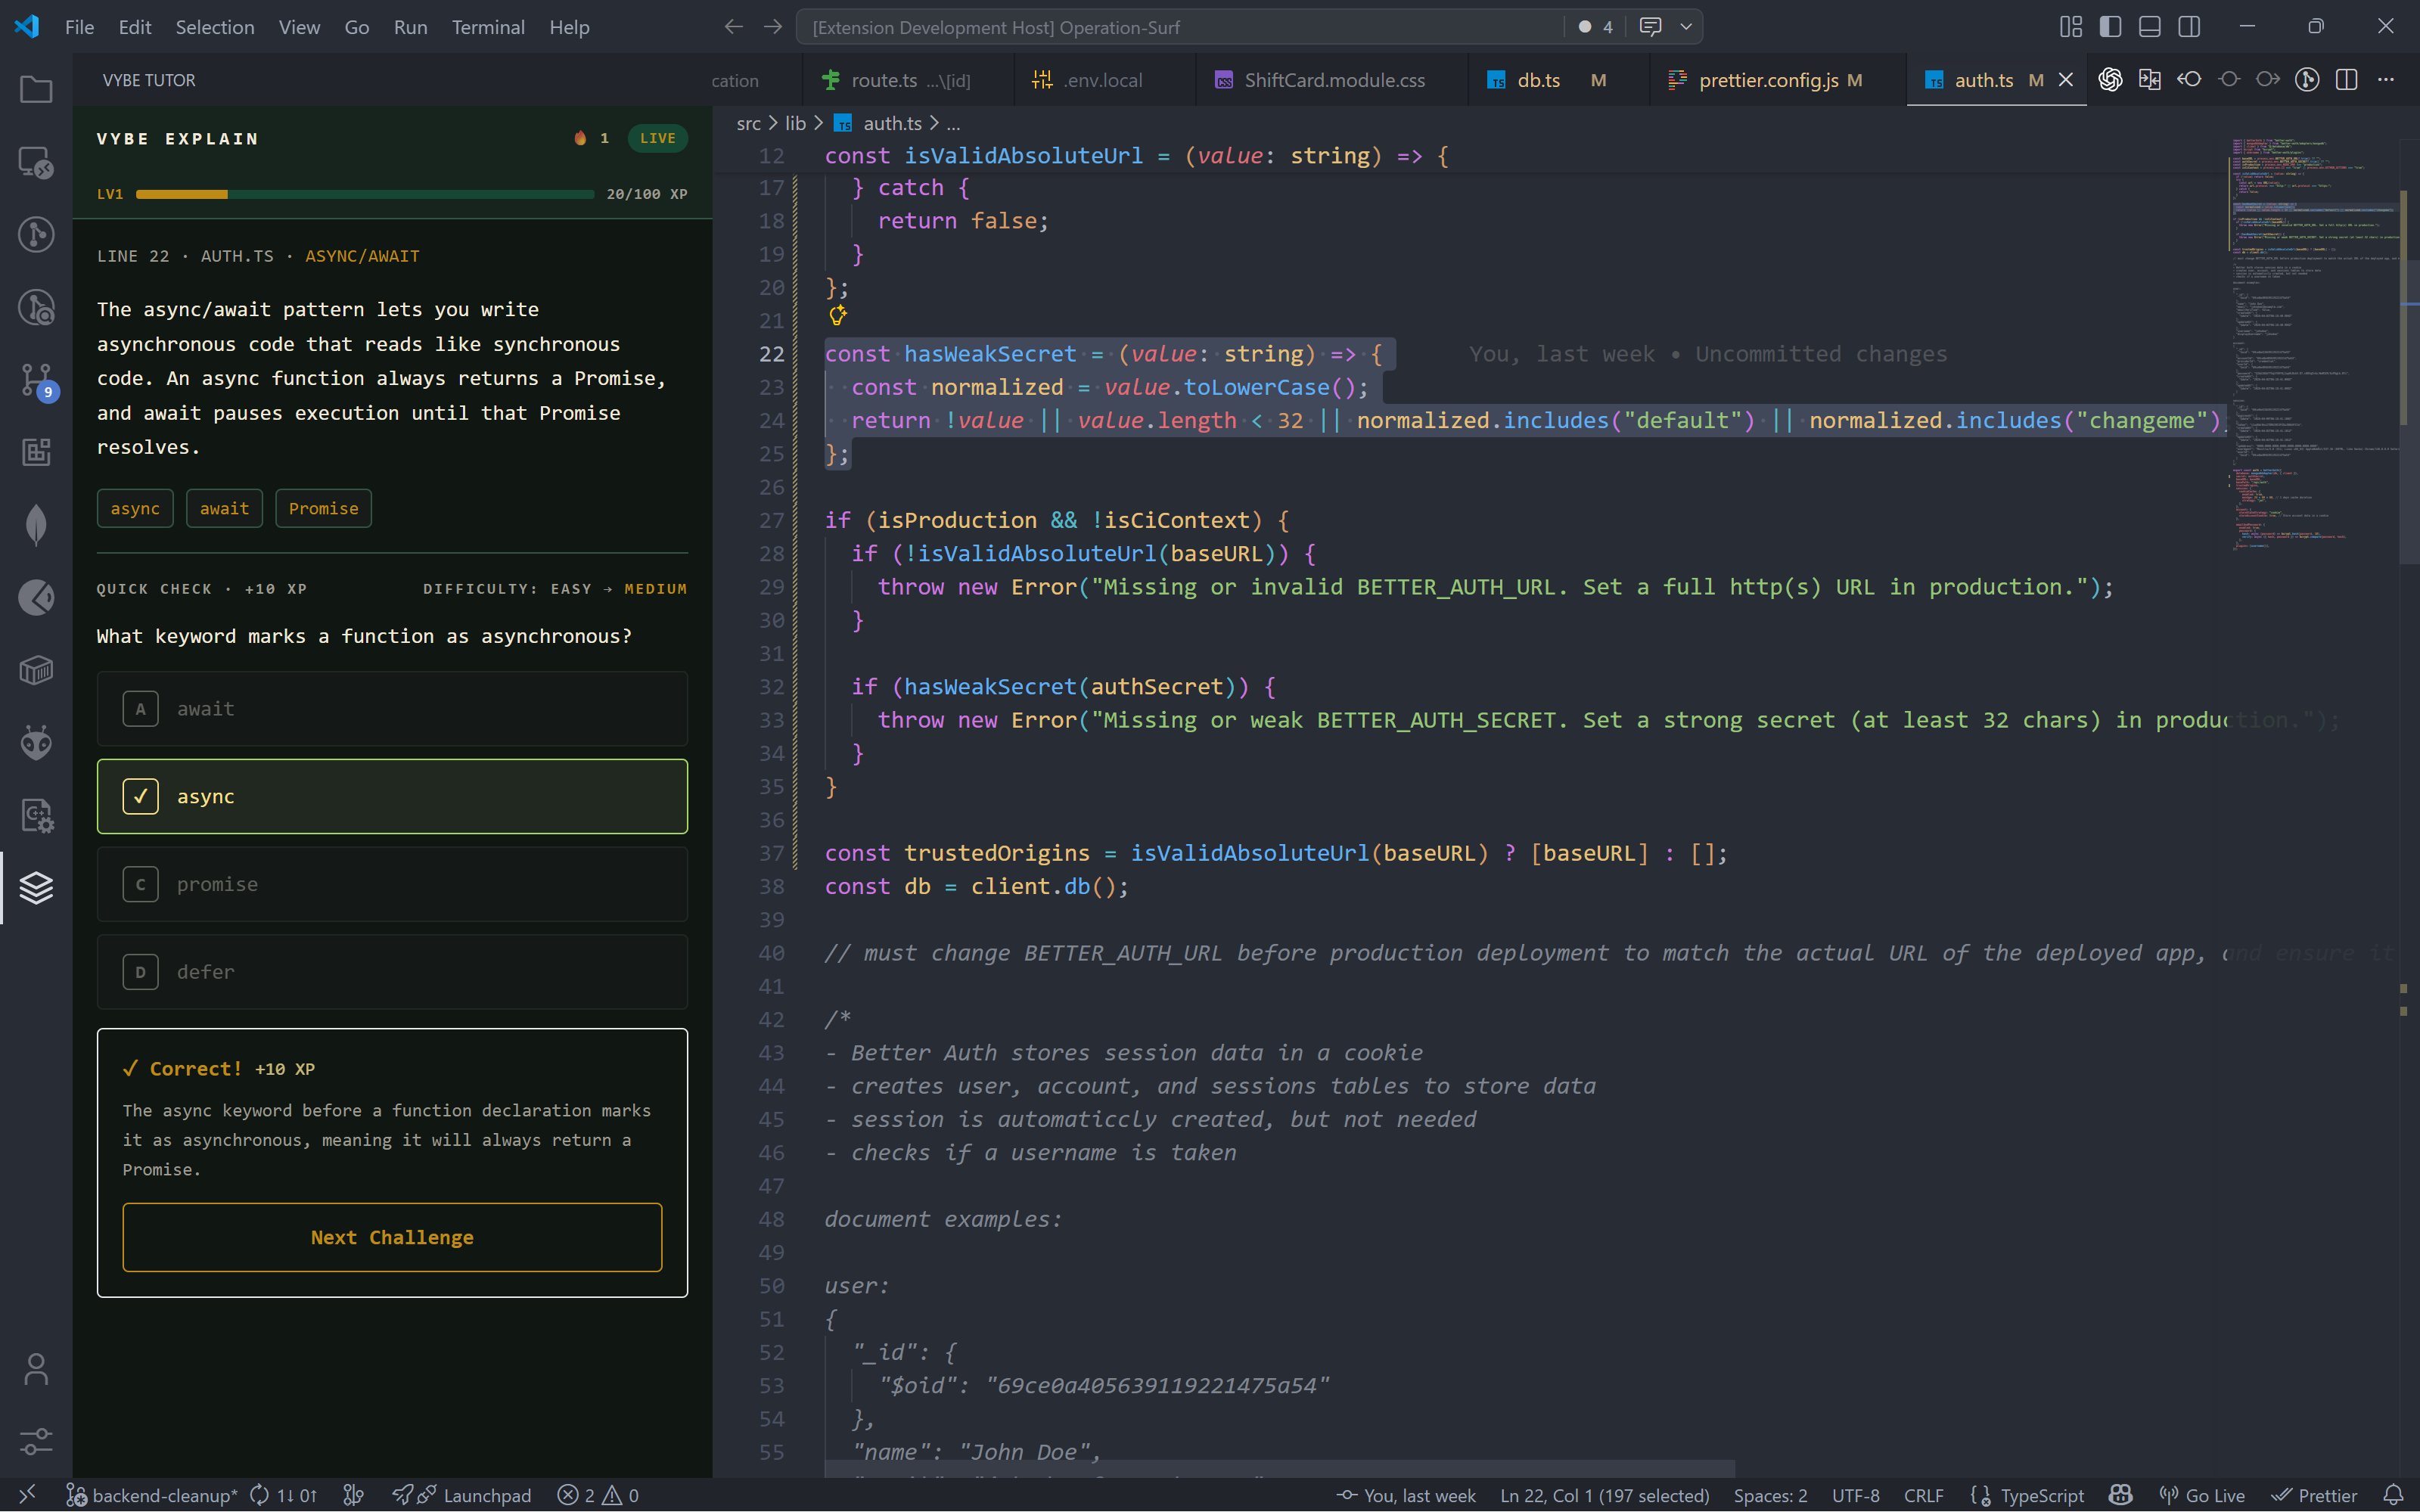Open the File menu
The width and height of the screenshot is (2420, 1512).
click(79, 27)
